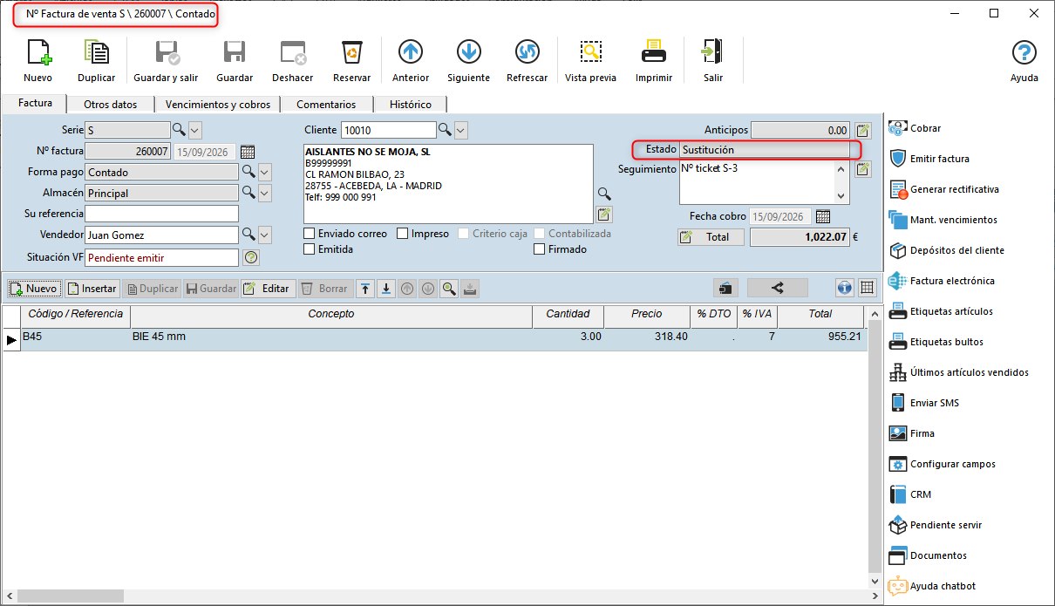The image size is (1055, 606).
Task: Toggle the Enviado correo checkbox
Action: (x=310, y=234)
